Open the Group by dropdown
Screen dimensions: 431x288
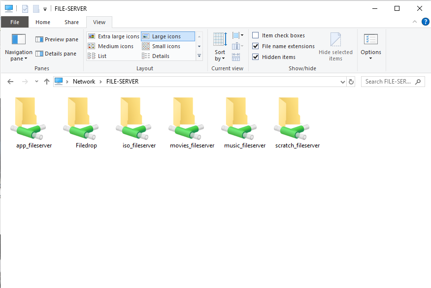(x=238, y=35)
